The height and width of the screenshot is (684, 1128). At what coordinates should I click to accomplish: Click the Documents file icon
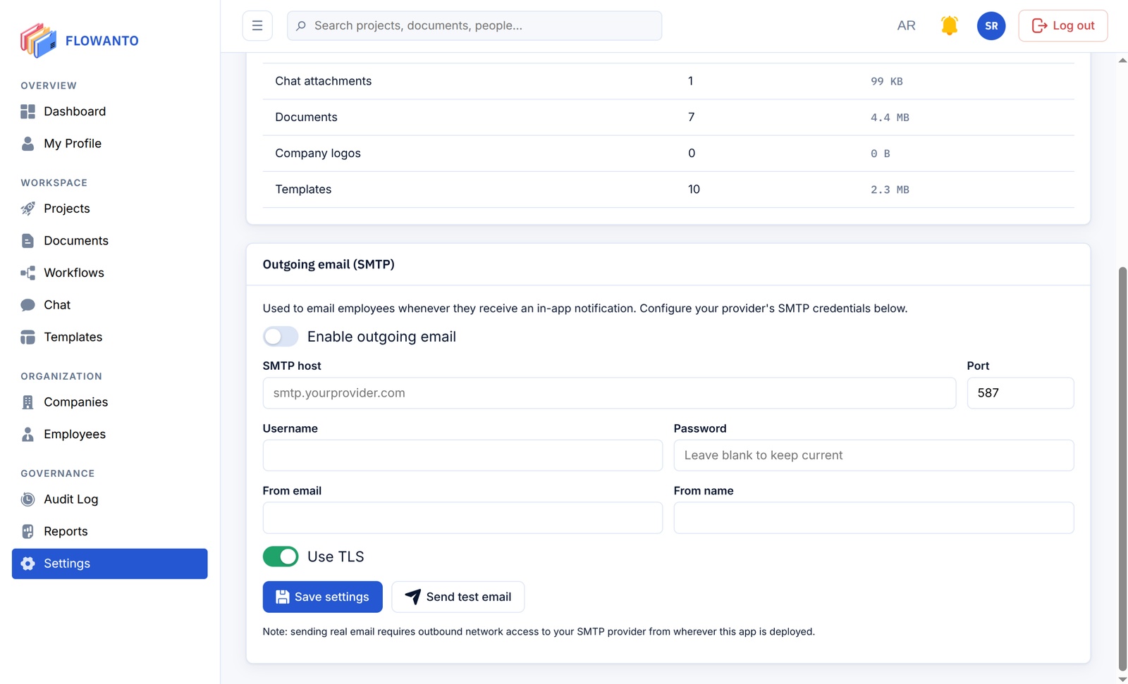click(x=27, y=241)
